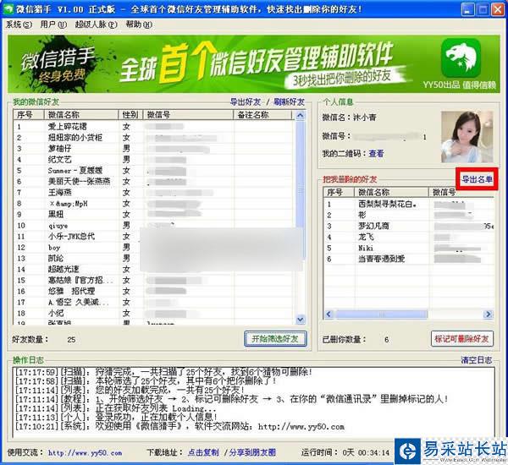Select deleted friend 彬
The width and height of the screenshot is (508, 465).
point(409,216)
